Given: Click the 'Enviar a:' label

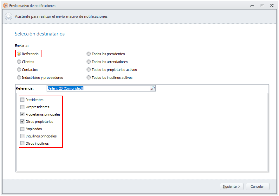Looking at the screenshot, I should coord(22,46).
